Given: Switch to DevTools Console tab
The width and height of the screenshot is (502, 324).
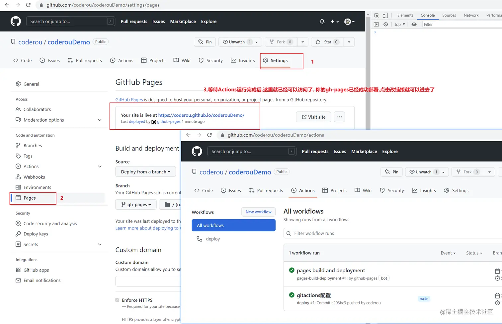Looking at the screenshot, I should click(x=428, y=15).
